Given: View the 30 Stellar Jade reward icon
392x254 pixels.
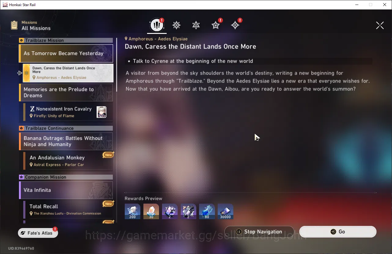Looking at the screenshot, I should coord(151,211).
